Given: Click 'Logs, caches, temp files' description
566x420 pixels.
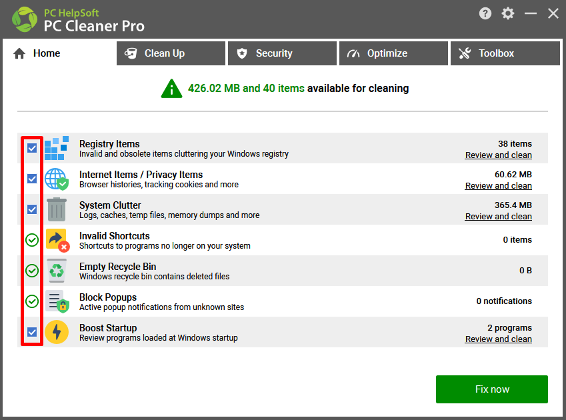Looking at the screenshot, I should coord(169,215).
